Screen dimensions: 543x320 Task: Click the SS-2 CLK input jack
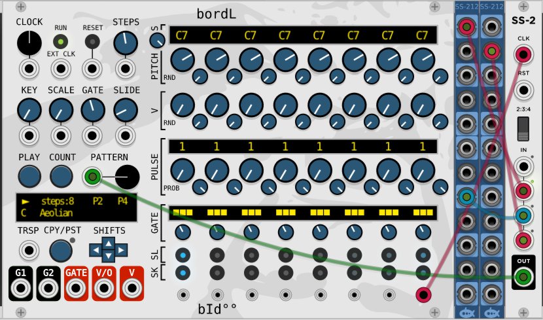click(523, 52)
